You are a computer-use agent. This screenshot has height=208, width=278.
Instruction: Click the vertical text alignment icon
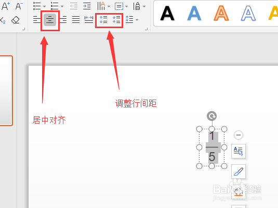tap(137, 6)
